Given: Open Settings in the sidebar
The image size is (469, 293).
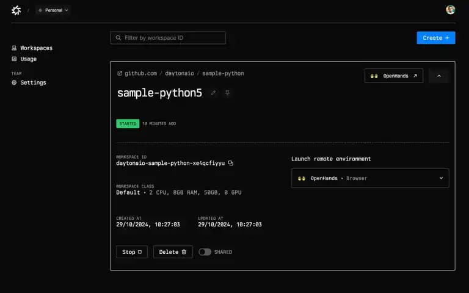Looking at the screenshot, I should point(29,82).
